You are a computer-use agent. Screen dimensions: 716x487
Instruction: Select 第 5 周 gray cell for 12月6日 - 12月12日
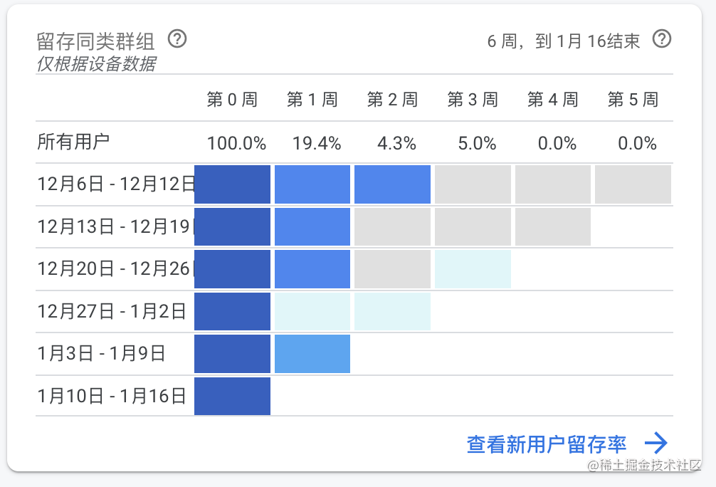[x=633, y=184]
